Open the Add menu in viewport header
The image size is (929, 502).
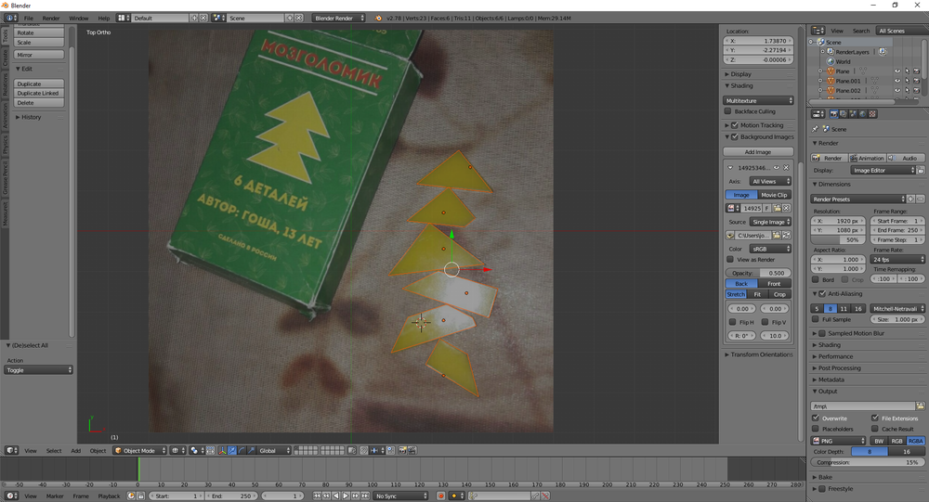[x=76, y=450]
